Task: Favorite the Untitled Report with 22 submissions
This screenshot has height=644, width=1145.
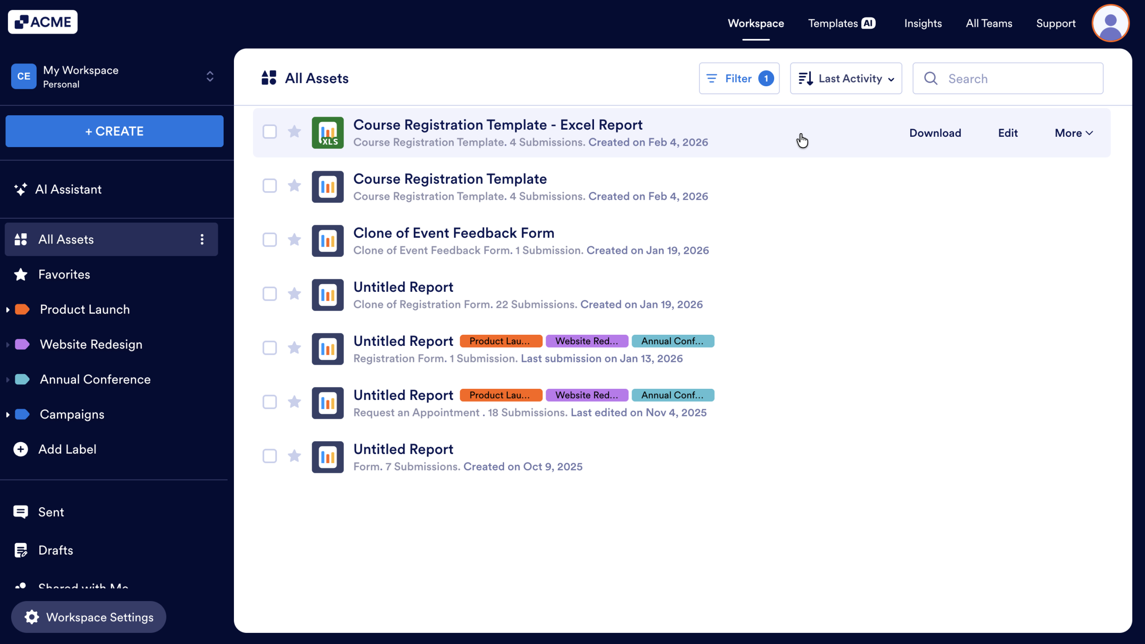Action: point(294,294)
